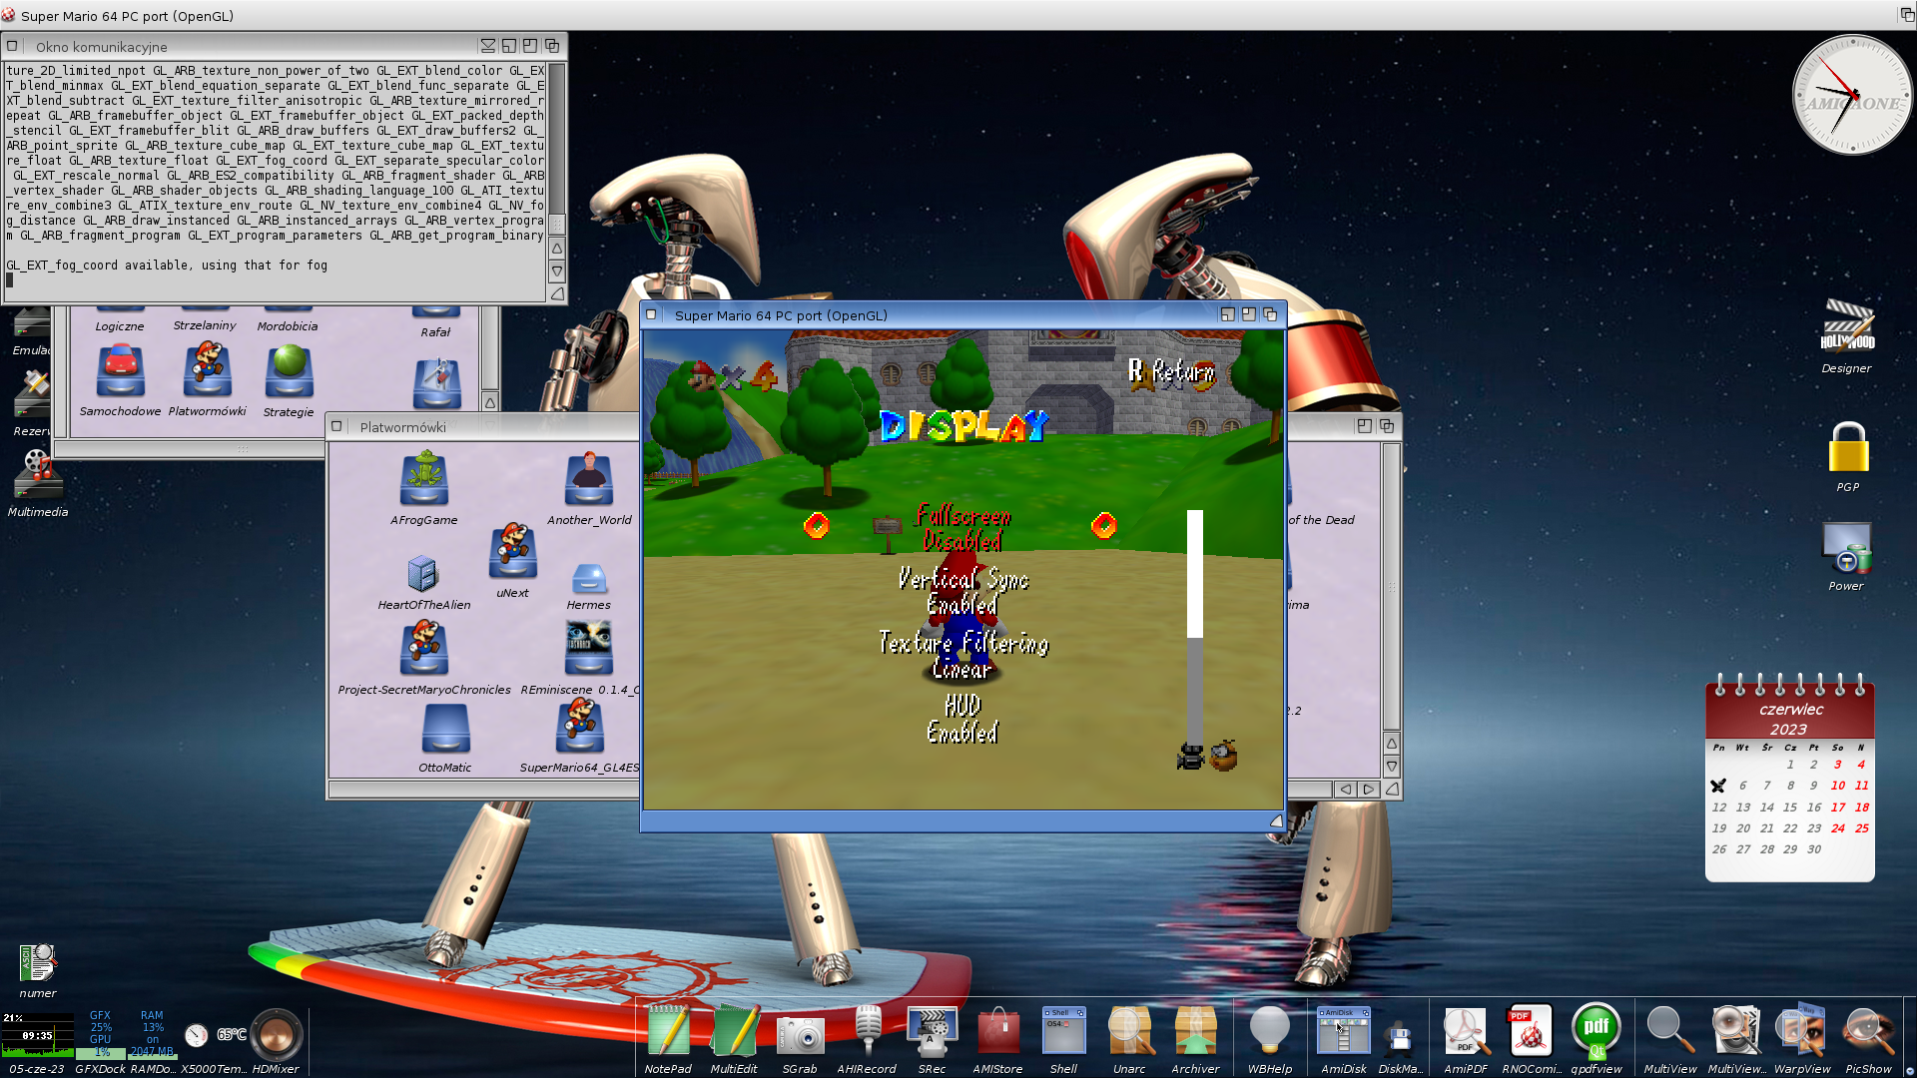The width and height of the screenshot is (1917, 1078).
Task: Open HDMixer speaker icon
Action: pos(276,1034)
